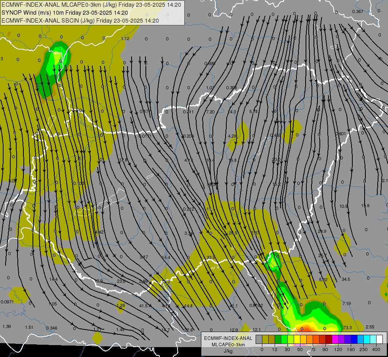This screenshot has height=357, width=388.
Task: Click the map value 1.12
Action: point(125,38)
